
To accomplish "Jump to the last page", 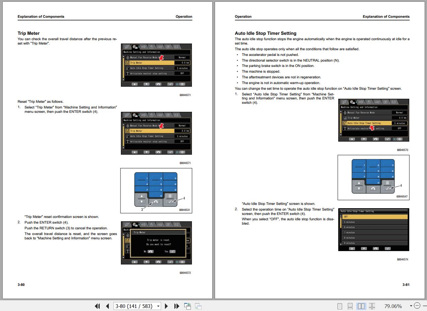I will coord(177,306).
